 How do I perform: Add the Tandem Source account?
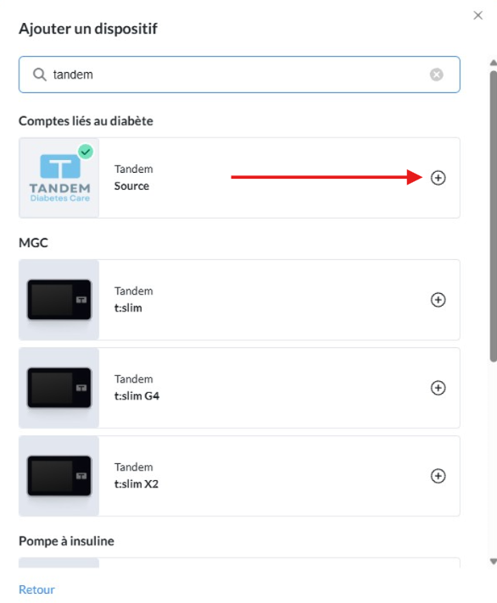point(438,178)
